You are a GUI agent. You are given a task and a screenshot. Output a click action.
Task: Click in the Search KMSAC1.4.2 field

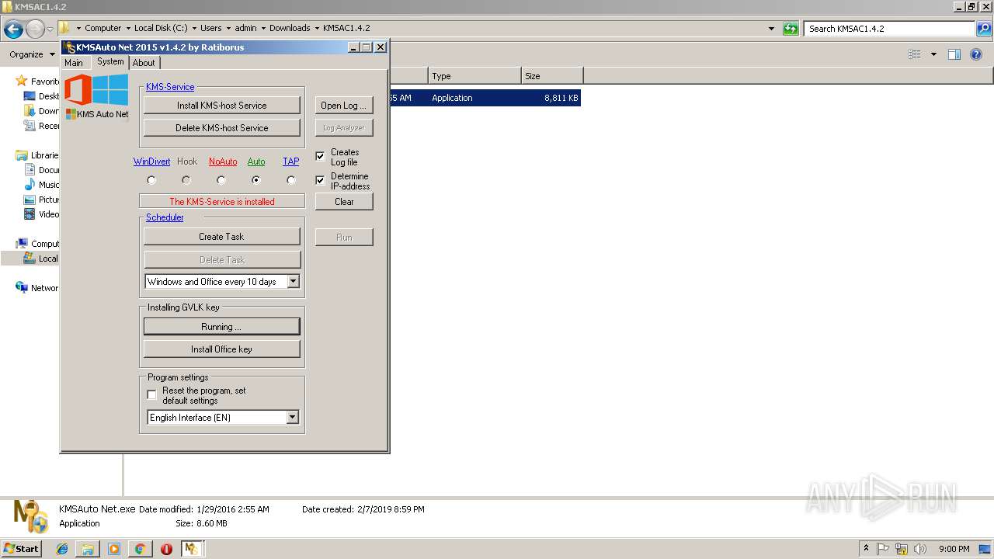pyautogui.click(x=890, y=29)
